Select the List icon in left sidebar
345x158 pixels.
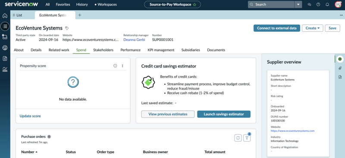click(x=5, y=26)
